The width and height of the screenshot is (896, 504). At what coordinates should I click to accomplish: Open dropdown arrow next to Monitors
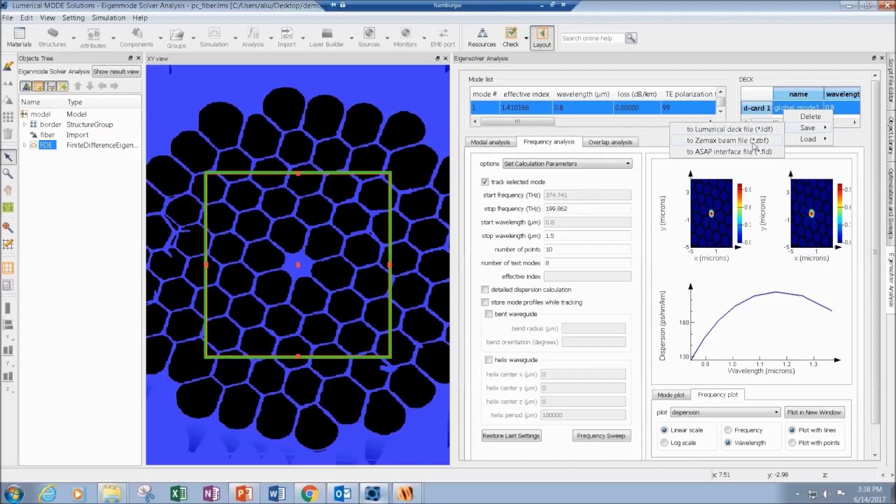click(x=423, y=38)
